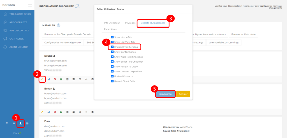
Task: Click the envelope icon in Bryan's row
Action: [92, 112]
